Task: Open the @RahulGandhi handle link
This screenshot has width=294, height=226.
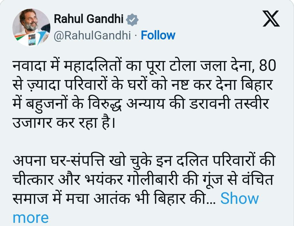Action: [x=92, y=35]
